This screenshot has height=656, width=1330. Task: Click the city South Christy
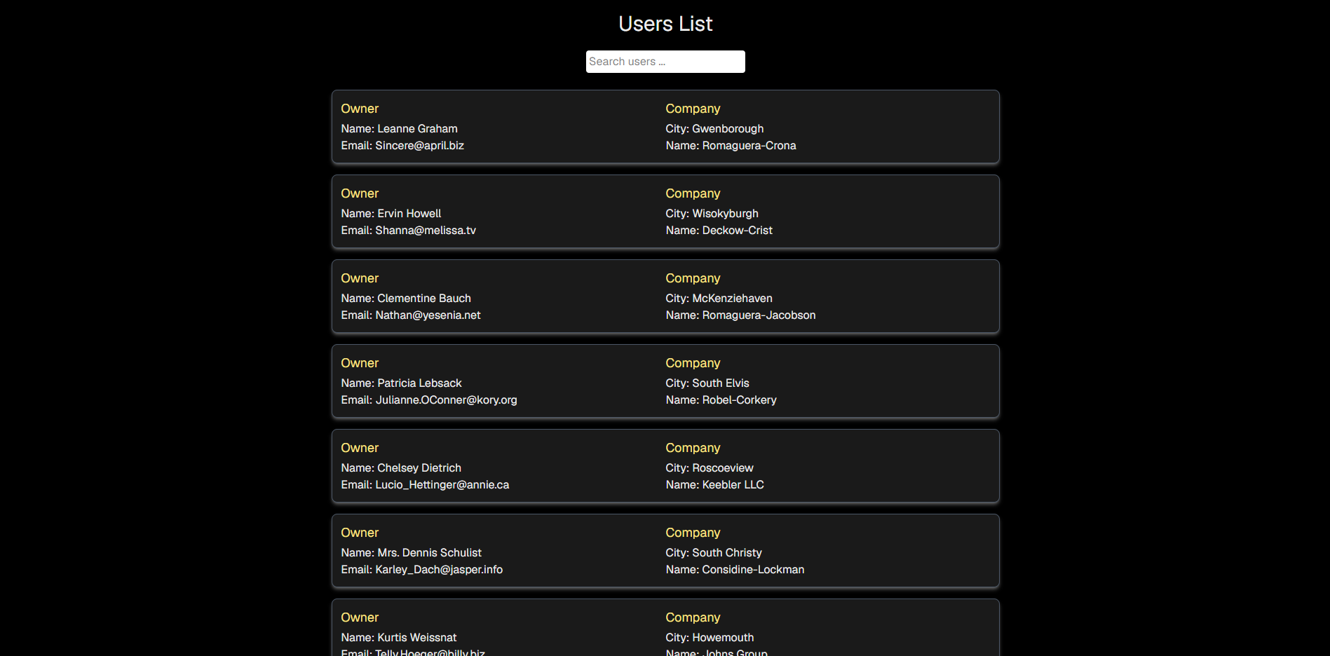pos(727,553)
